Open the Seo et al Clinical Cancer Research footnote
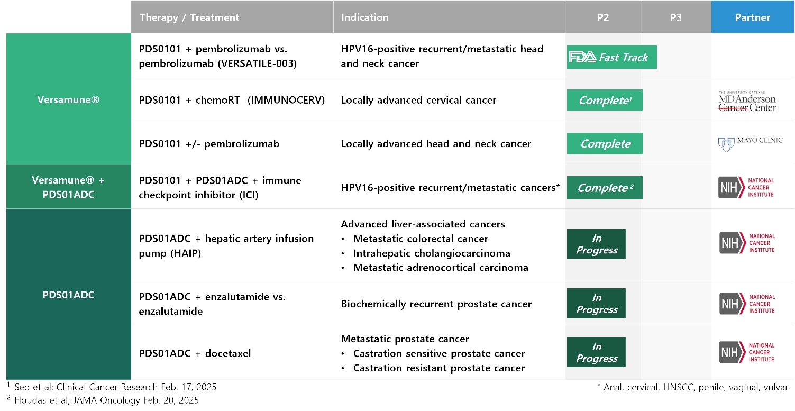The image size is (795, 411). 112,387
